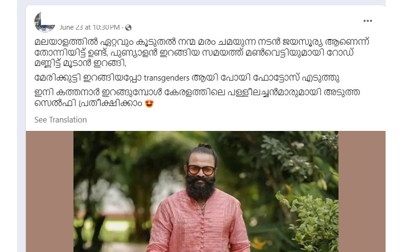Click the brown bar right of the photo
Viewport: 403px width, 252px height.
click(362, 192)
